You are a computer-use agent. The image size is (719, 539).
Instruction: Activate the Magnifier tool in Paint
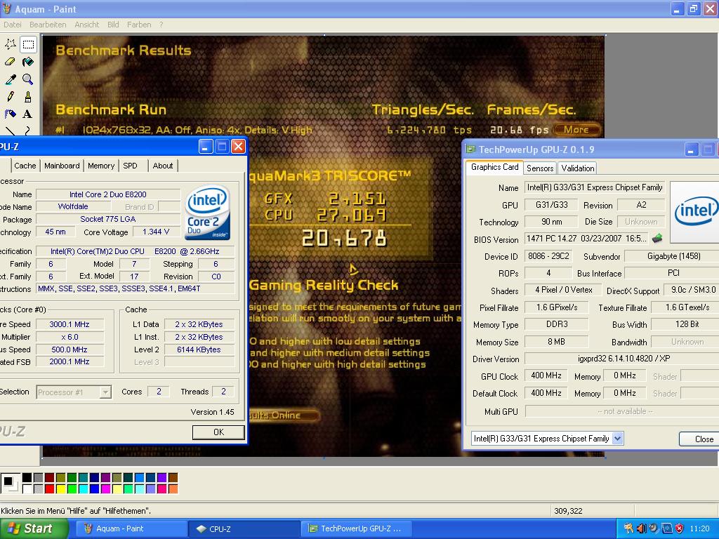click(28, 79)
